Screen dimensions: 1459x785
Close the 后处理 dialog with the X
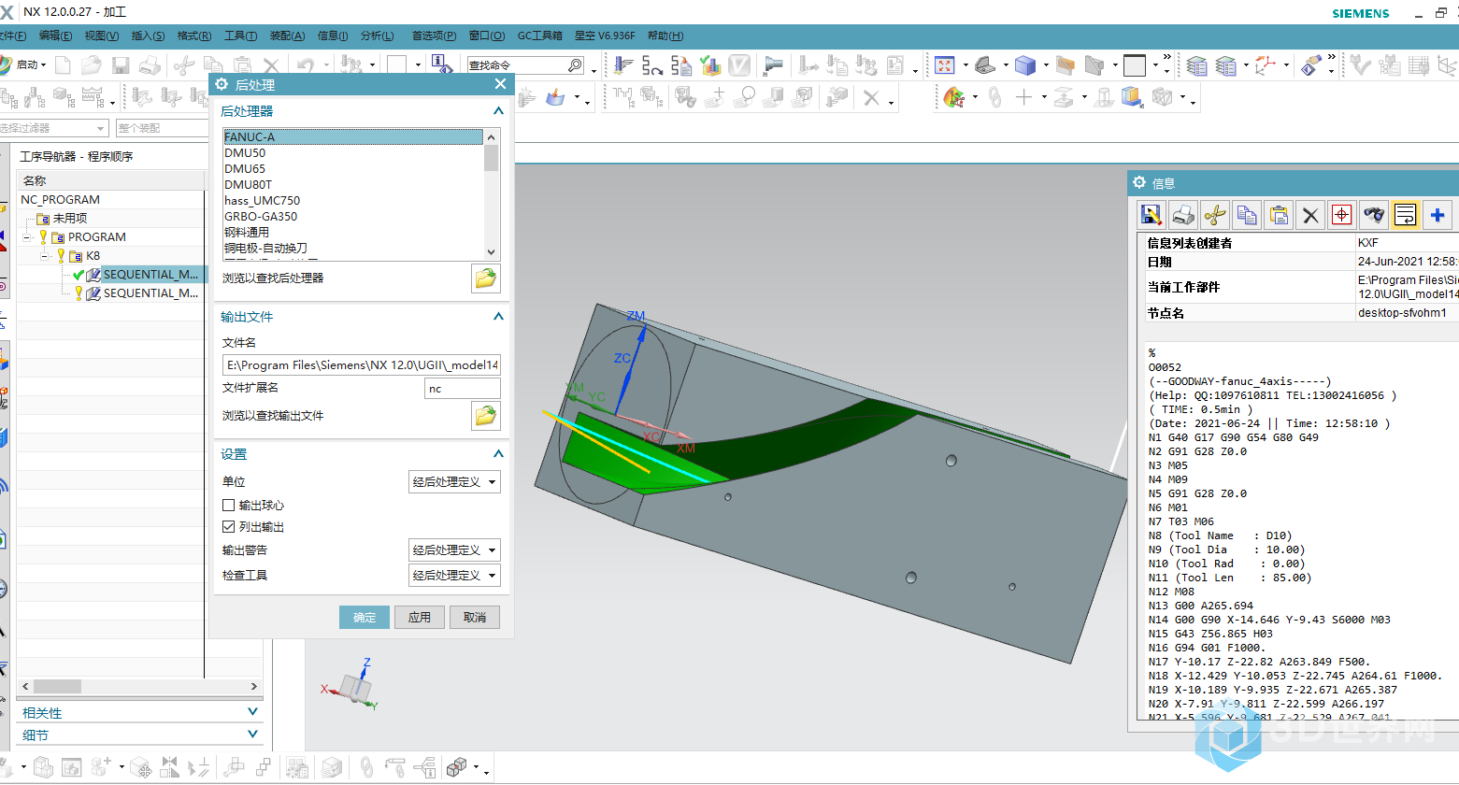500,84
